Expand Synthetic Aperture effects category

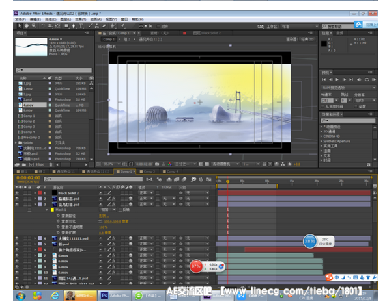pyautogui.click(x=321, y=141)
